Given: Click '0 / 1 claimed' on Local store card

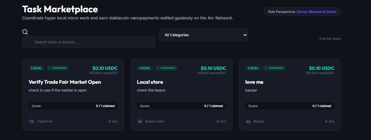Looking at the screenshot, I should (x=214, y=106).
